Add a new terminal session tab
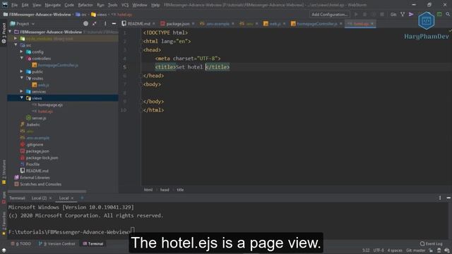Screen dimensions: 452x254 click(82, 198)
